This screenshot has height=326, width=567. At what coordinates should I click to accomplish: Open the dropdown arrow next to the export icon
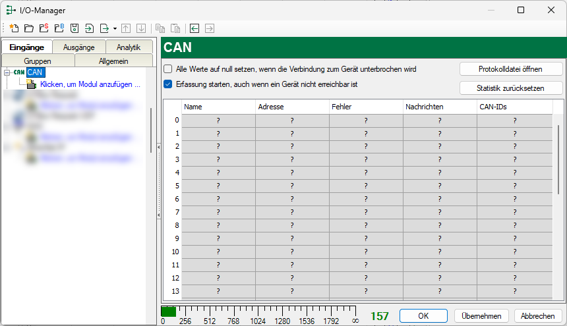(x=115, y=28)
